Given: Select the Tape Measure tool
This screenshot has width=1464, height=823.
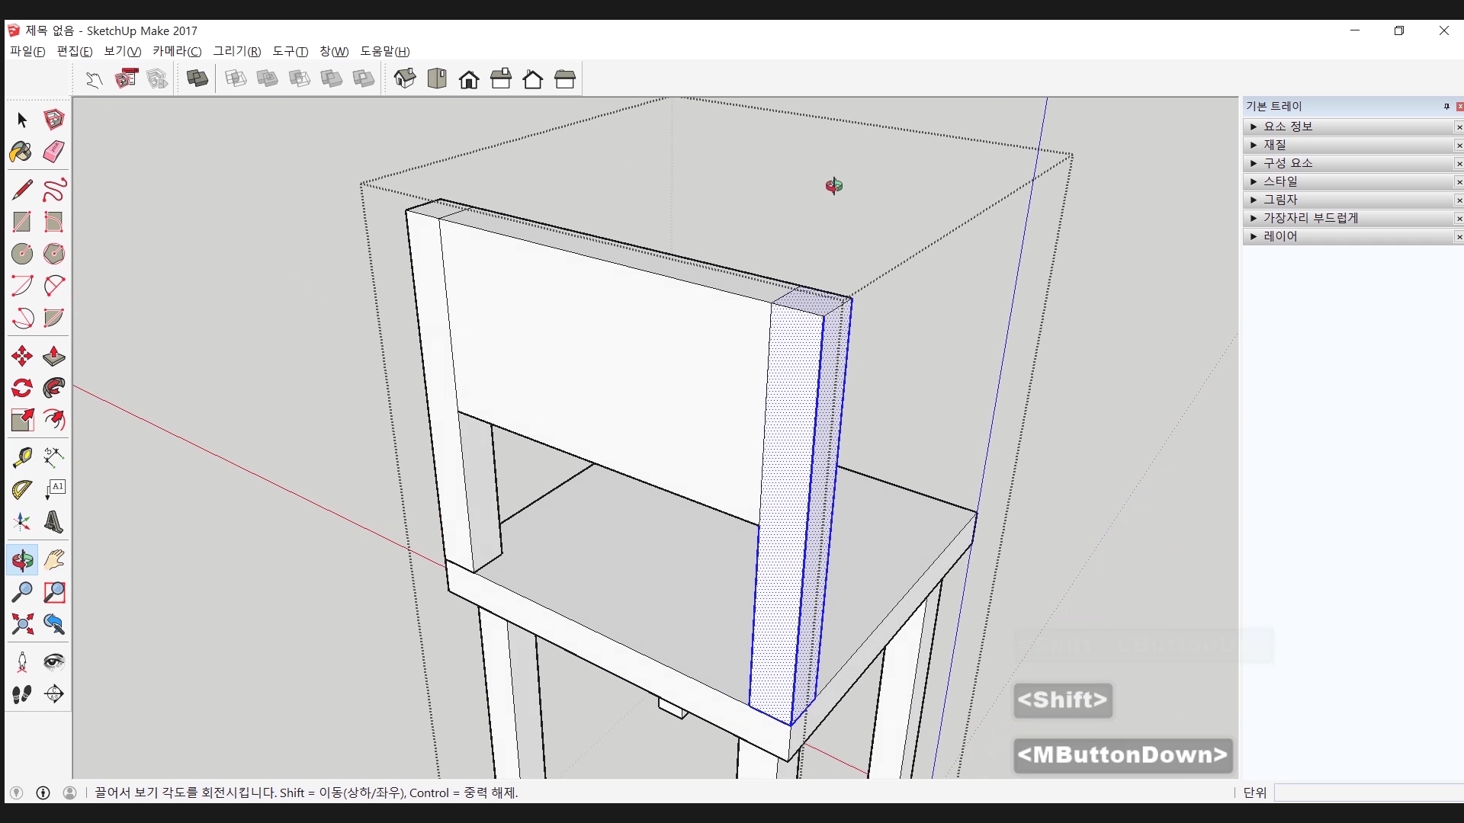Looking at the screenshot, I should click(21, 456).
